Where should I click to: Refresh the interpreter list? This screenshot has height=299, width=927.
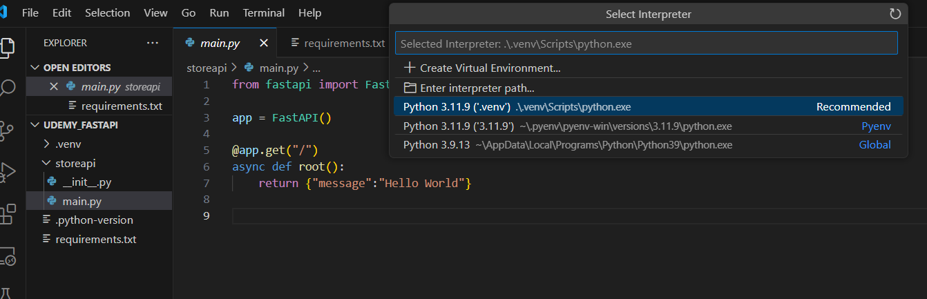895,14
